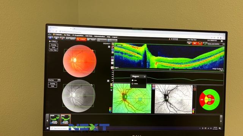Click the red toolbar icon before Capture

tap(62, 39)
